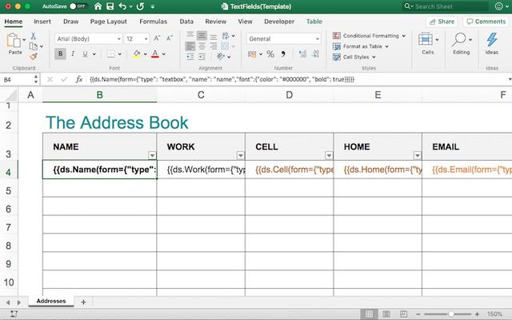Open the WORK column filter dropdown

click(241, 155)
